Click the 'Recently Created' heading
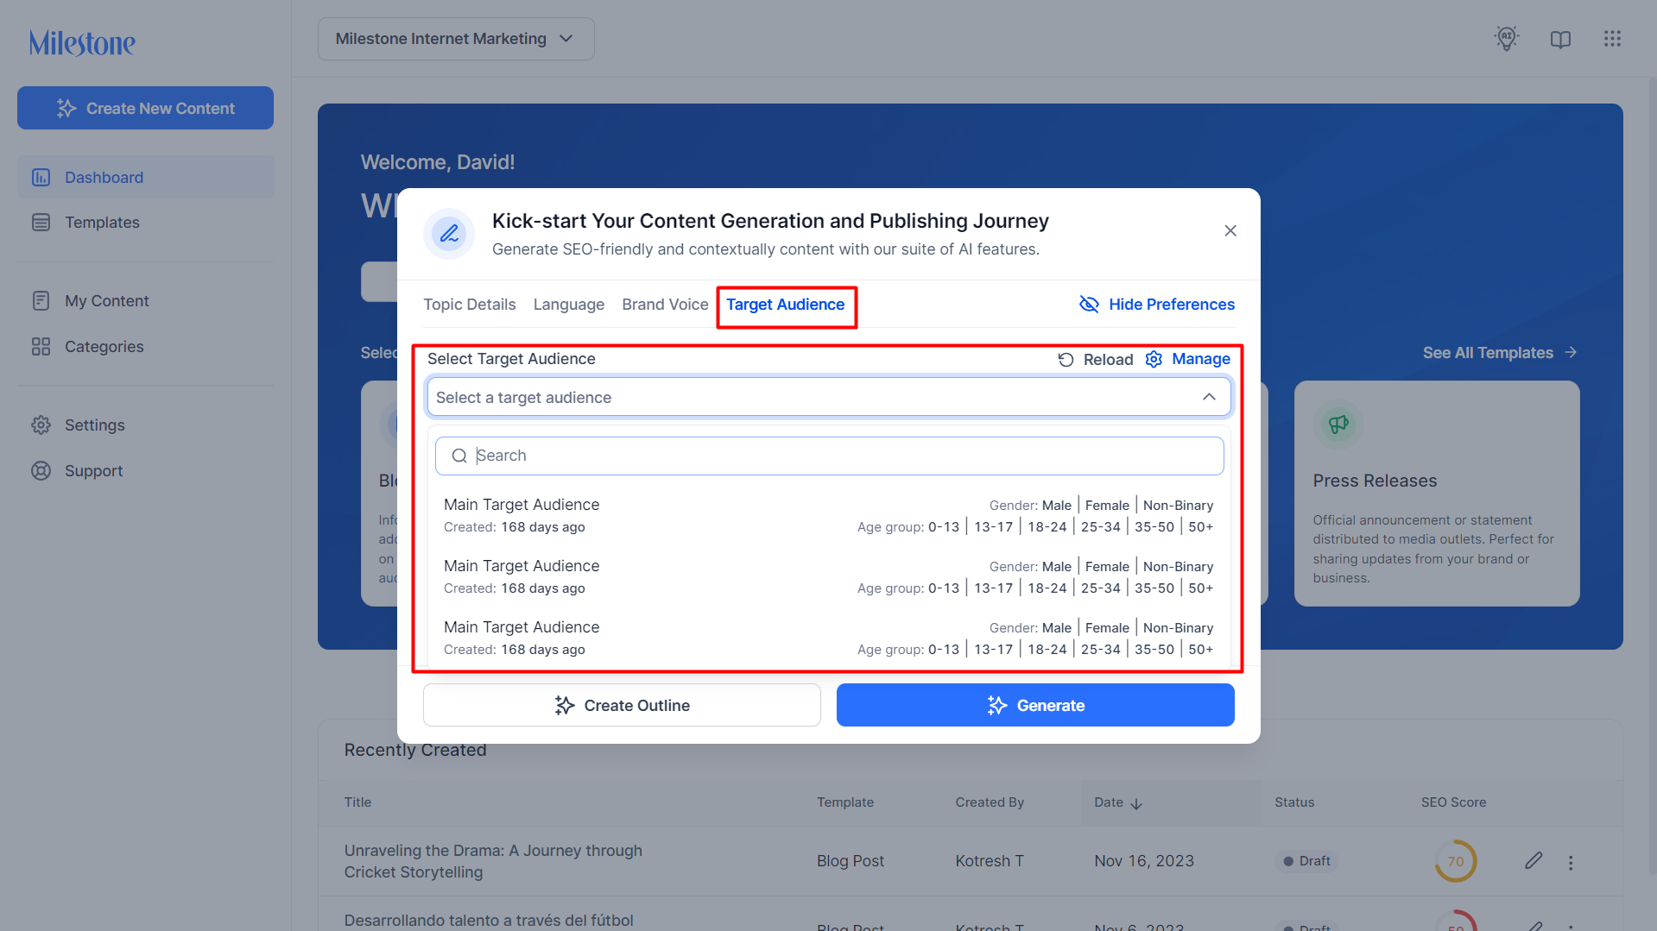 click(414, 750)
